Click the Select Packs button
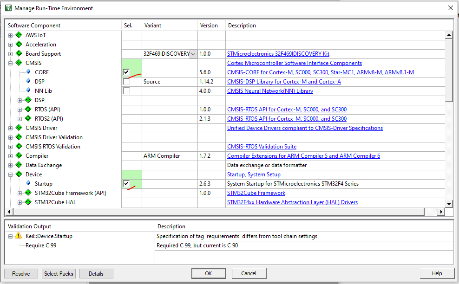 click(x=59, y=273)
